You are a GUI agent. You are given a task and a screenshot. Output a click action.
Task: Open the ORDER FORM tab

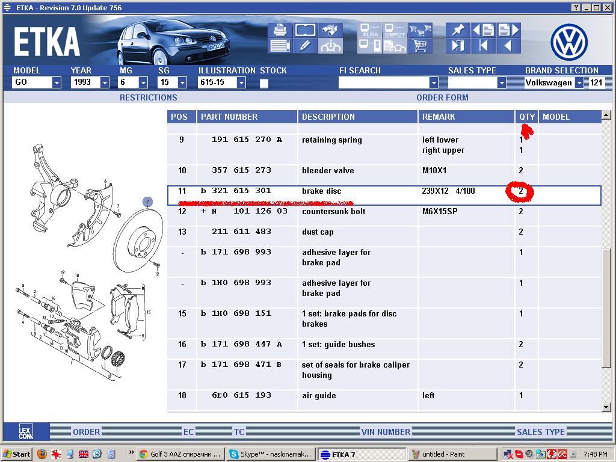(x=442, y=97)
